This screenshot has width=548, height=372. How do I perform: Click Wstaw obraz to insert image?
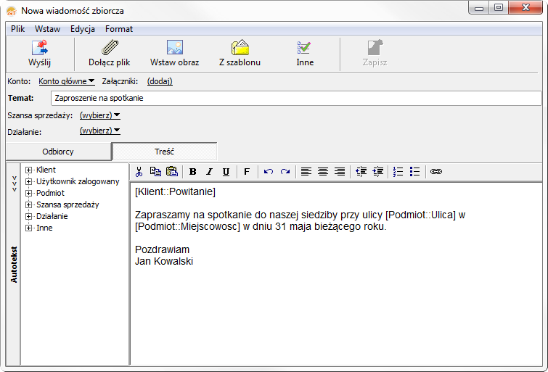click(x=174, y=54)
